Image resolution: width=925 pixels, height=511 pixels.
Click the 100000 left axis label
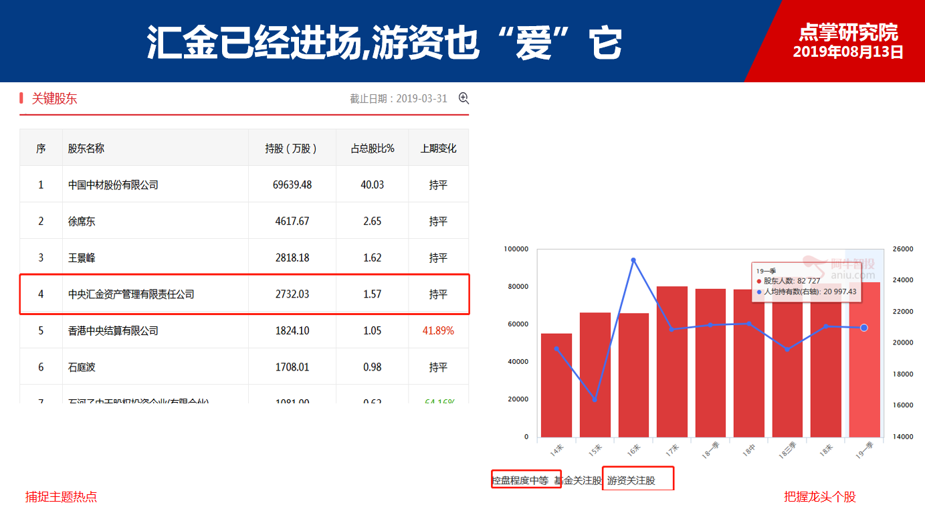(516, 249)
